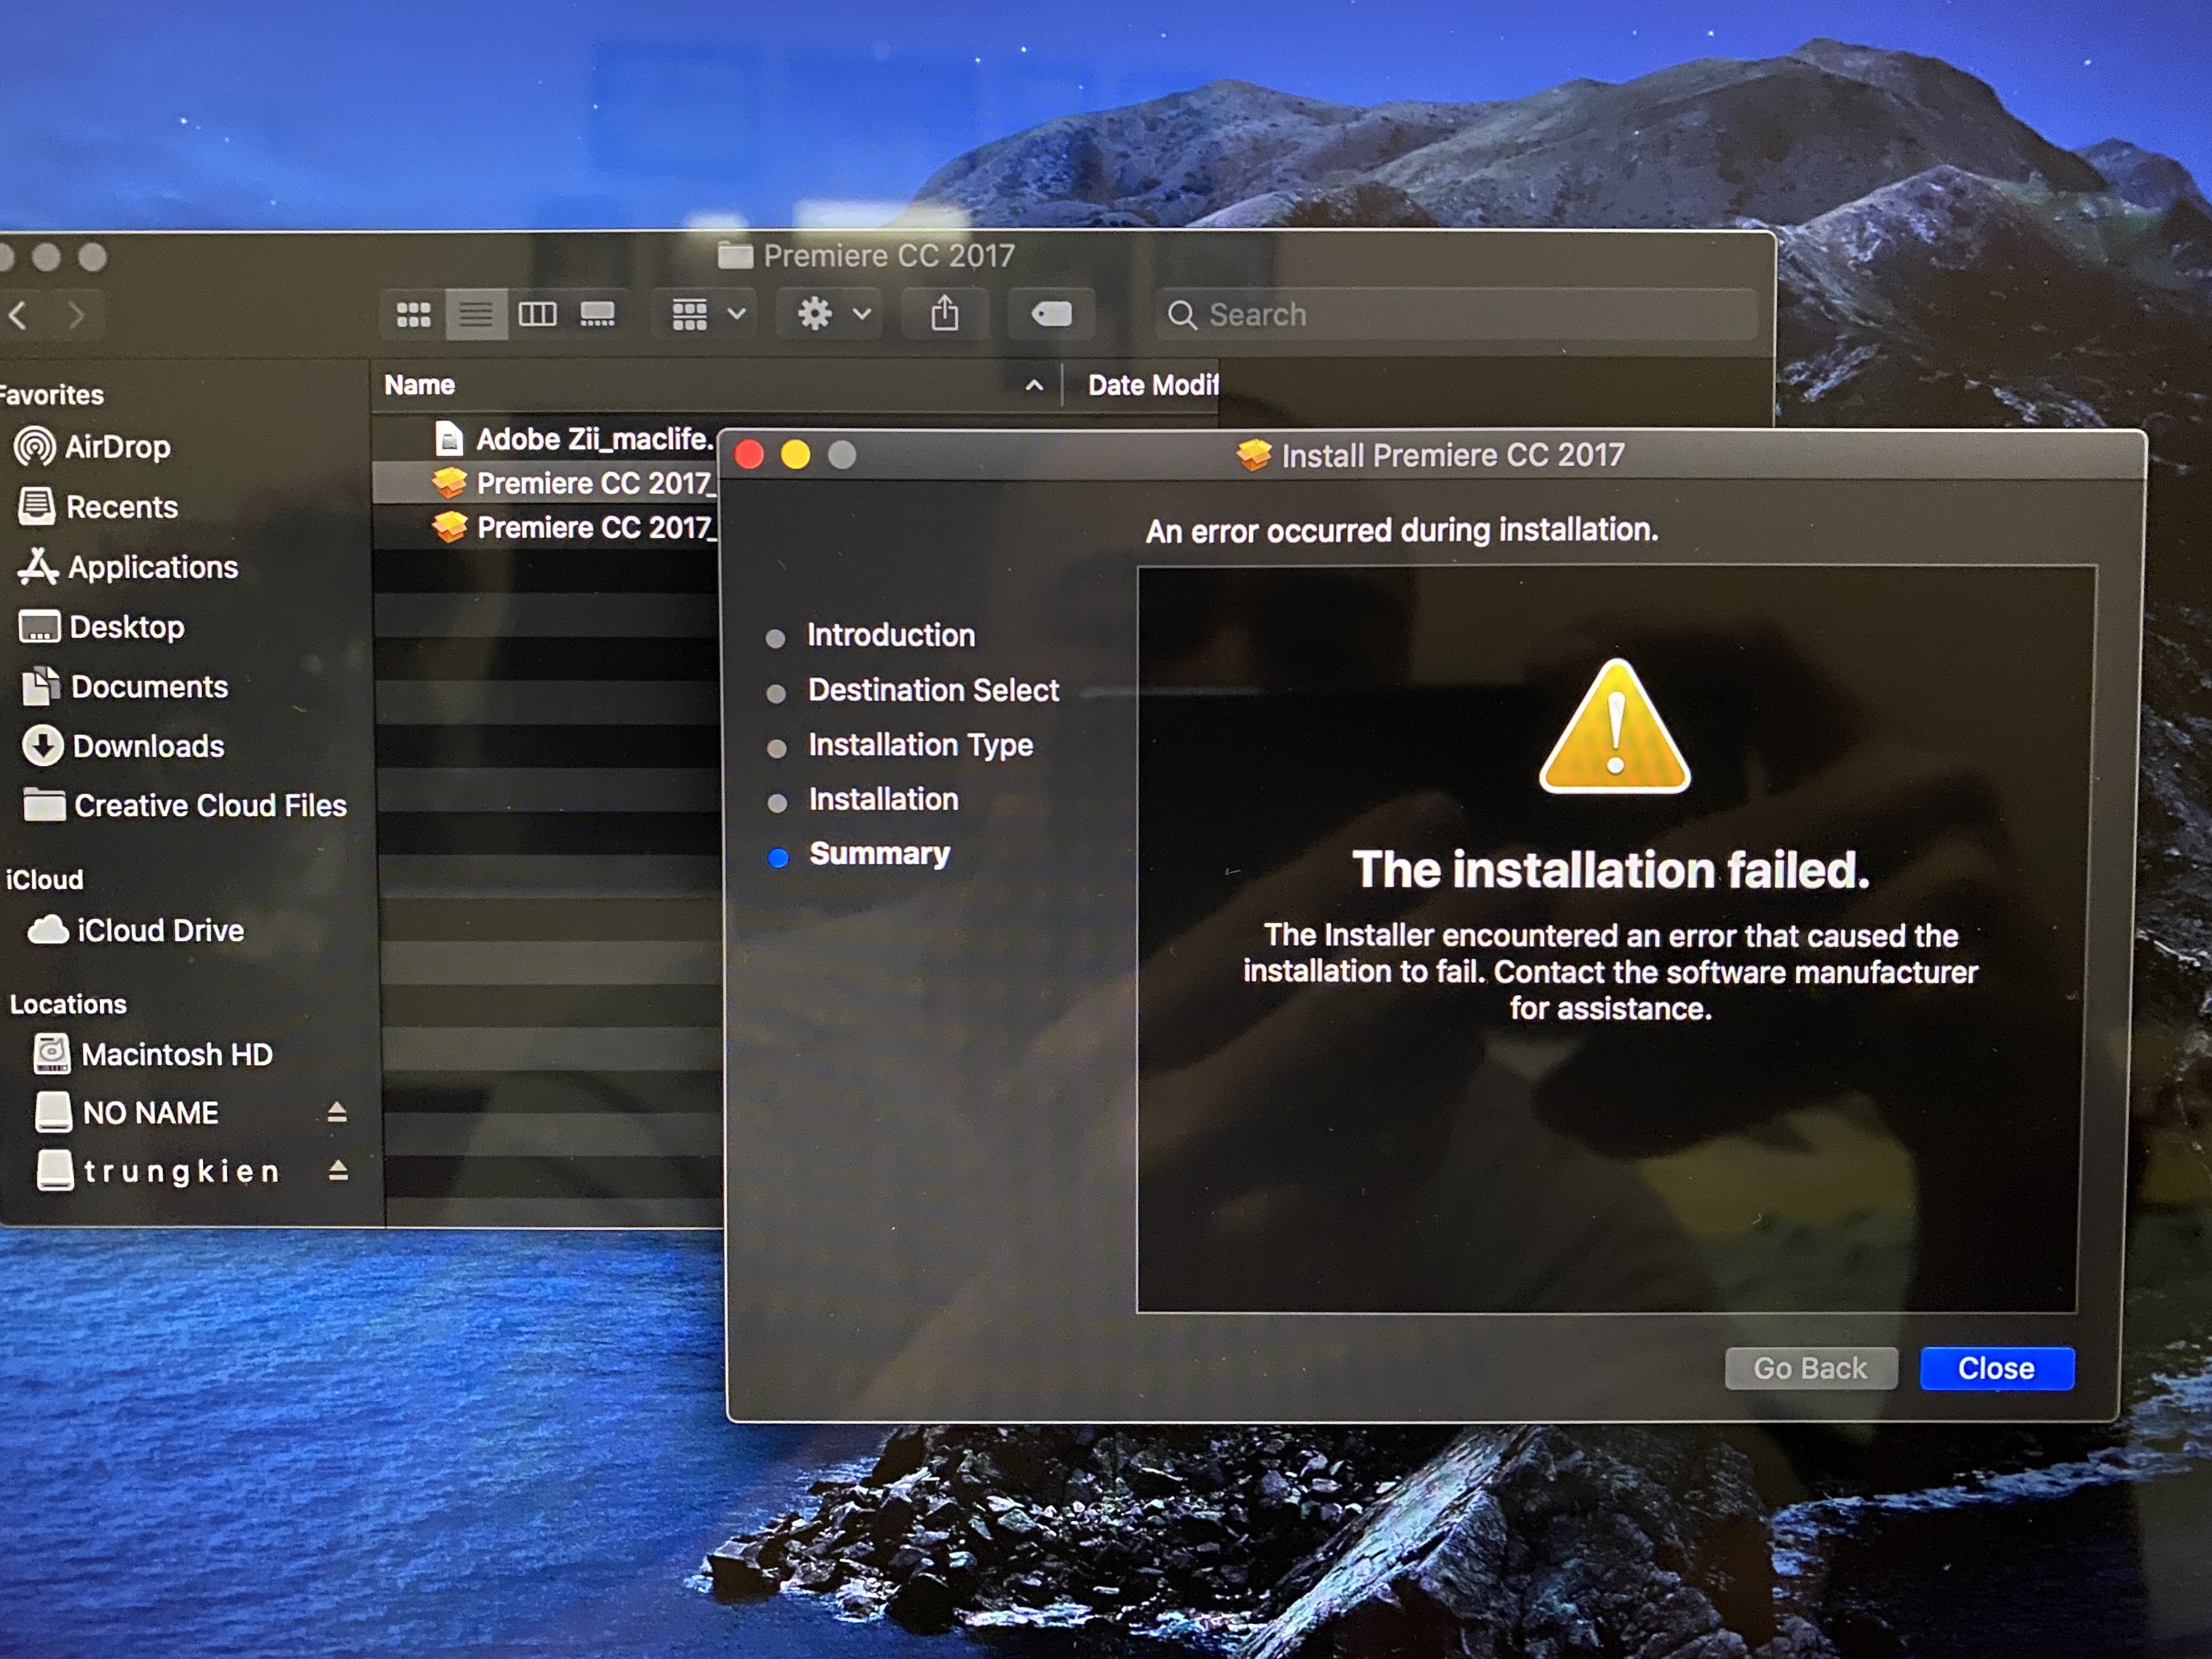Go forward in Finder navigation

coord(77,316)
